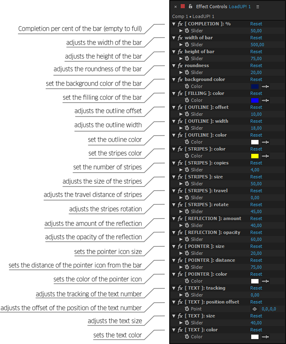The width and height of the screenshot is (286, 344).
Task: Select the [ POINTER ]: distance effect name
Action: tap(210, 260)
